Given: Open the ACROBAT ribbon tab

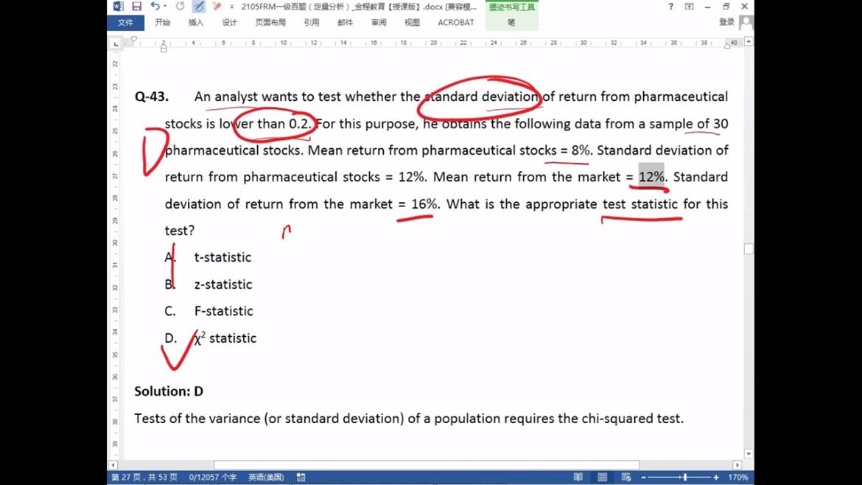Looking at the screenshot, I should (x=456, y=23).
